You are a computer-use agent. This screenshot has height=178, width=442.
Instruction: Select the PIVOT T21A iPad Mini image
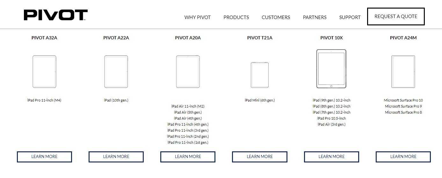click(260, 75)
